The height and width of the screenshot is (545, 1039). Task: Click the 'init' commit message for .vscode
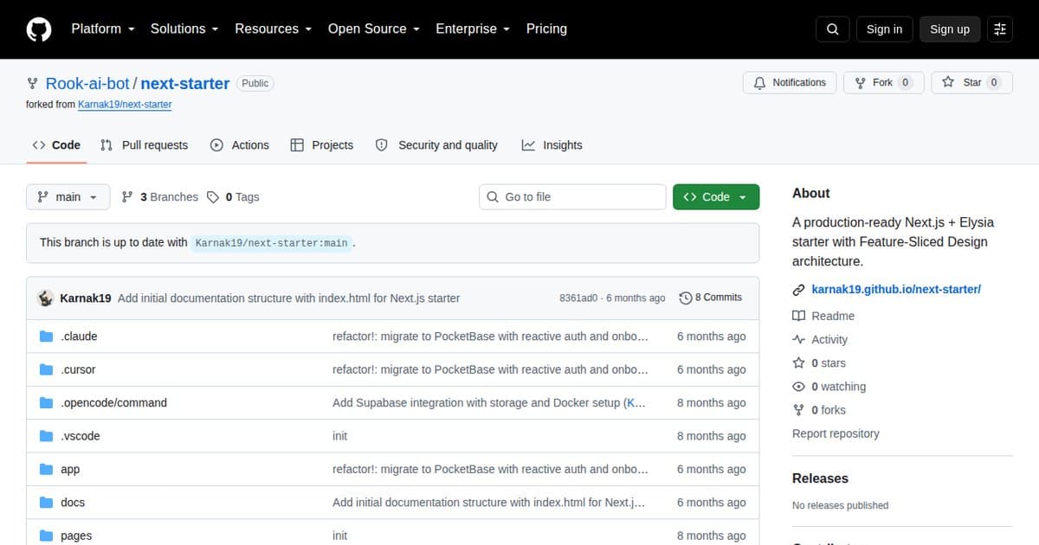339,436
